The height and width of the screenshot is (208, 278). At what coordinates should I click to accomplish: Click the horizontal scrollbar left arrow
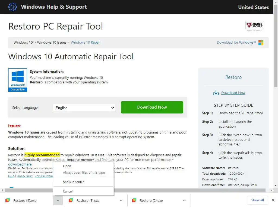coord(2,190)
